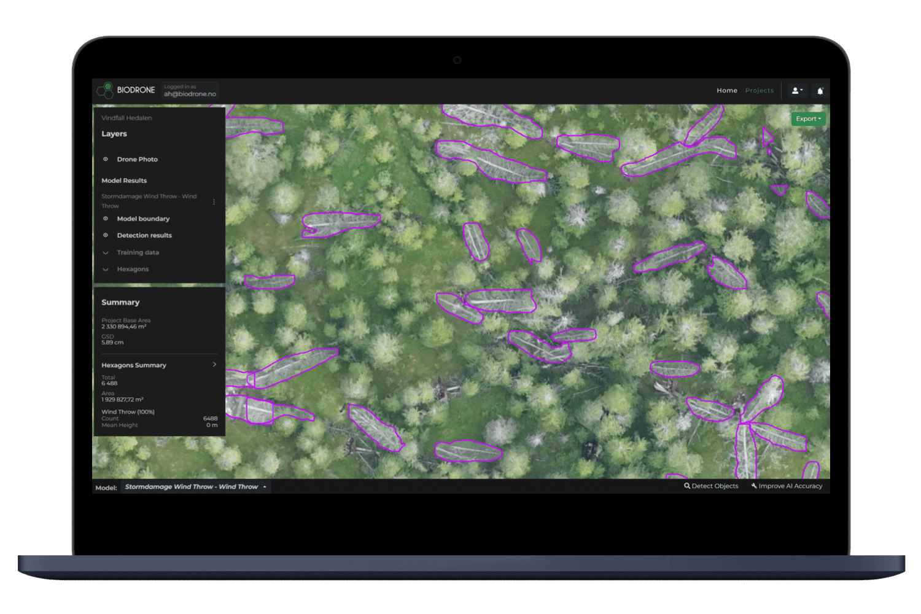Click the green Export button
The width and height of the screenshot is (921, 614).
pos(808,119)
